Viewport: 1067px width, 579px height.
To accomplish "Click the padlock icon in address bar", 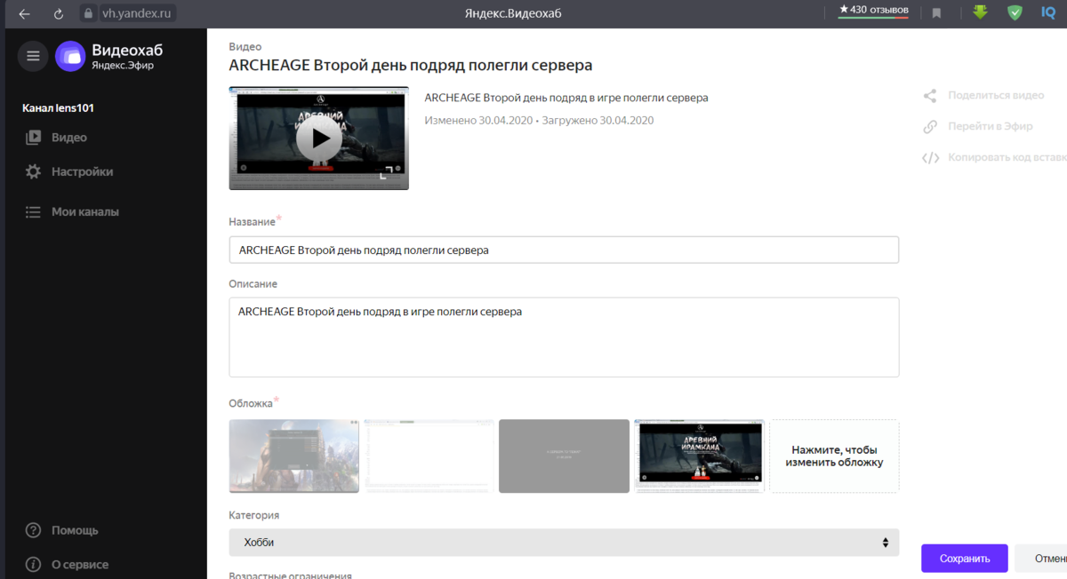I will click(87, 13).
